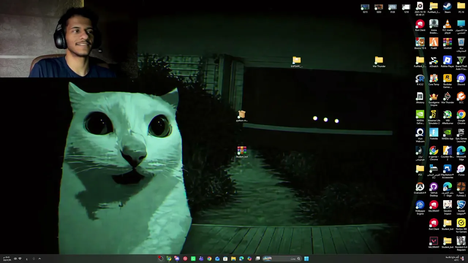Screen dimensions: 468x263
Task: Select the Wallpaper Engine shortcut
Action: tap(420, 208)
